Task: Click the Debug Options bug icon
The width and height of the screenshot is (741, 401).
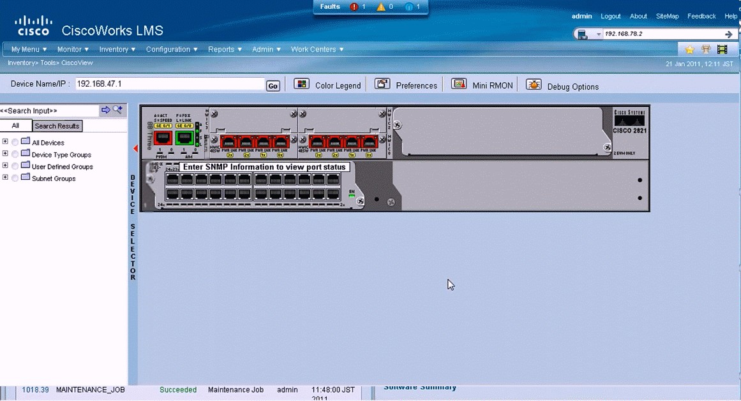Action: [534, 85]
